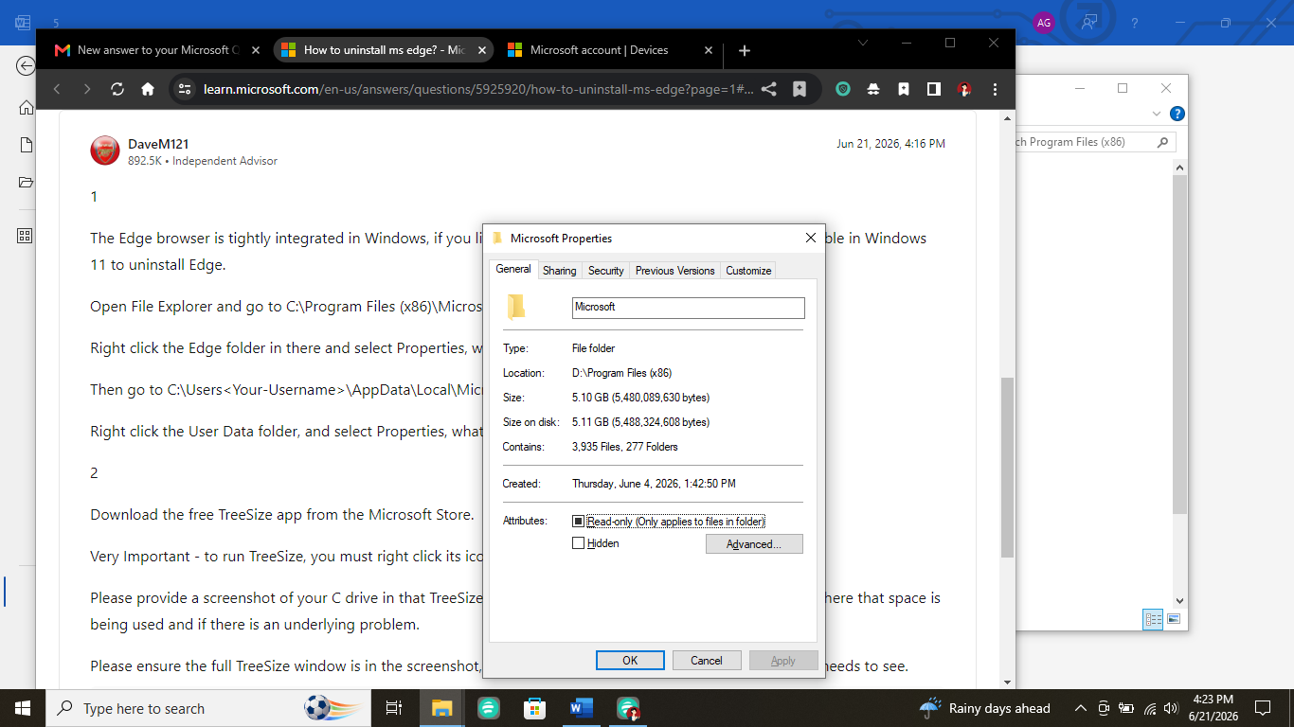Open the Previous Versions tab

coord(675,271)
